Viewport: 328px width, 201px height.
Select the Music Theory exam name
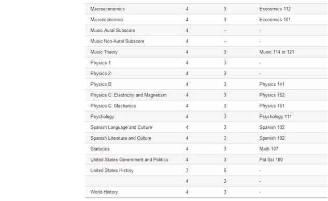(104, 52)
